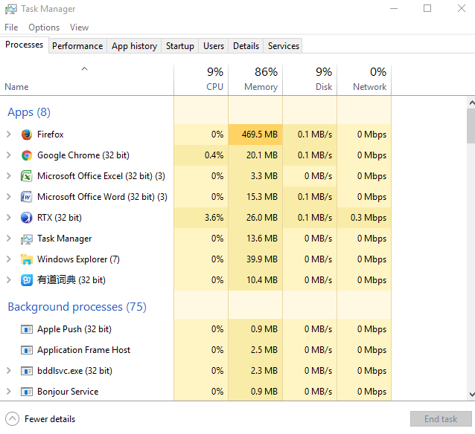Expand the Task Manager process row
This screenshot has width=475, height=434.
[x=9, y=239]
